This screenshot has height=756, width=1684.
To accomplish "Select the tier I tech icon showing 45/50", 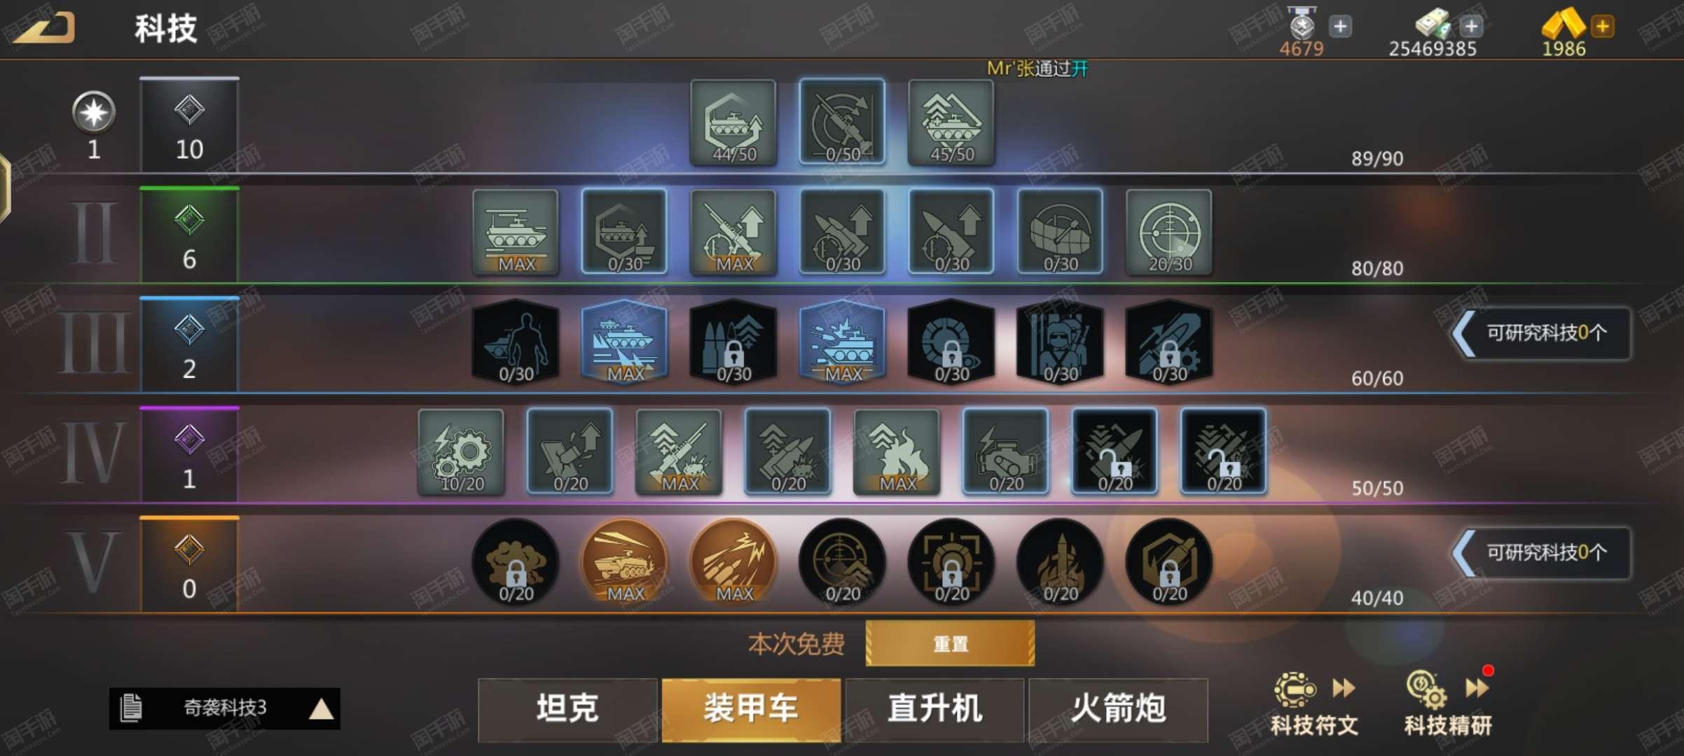I will click(951, 122).
